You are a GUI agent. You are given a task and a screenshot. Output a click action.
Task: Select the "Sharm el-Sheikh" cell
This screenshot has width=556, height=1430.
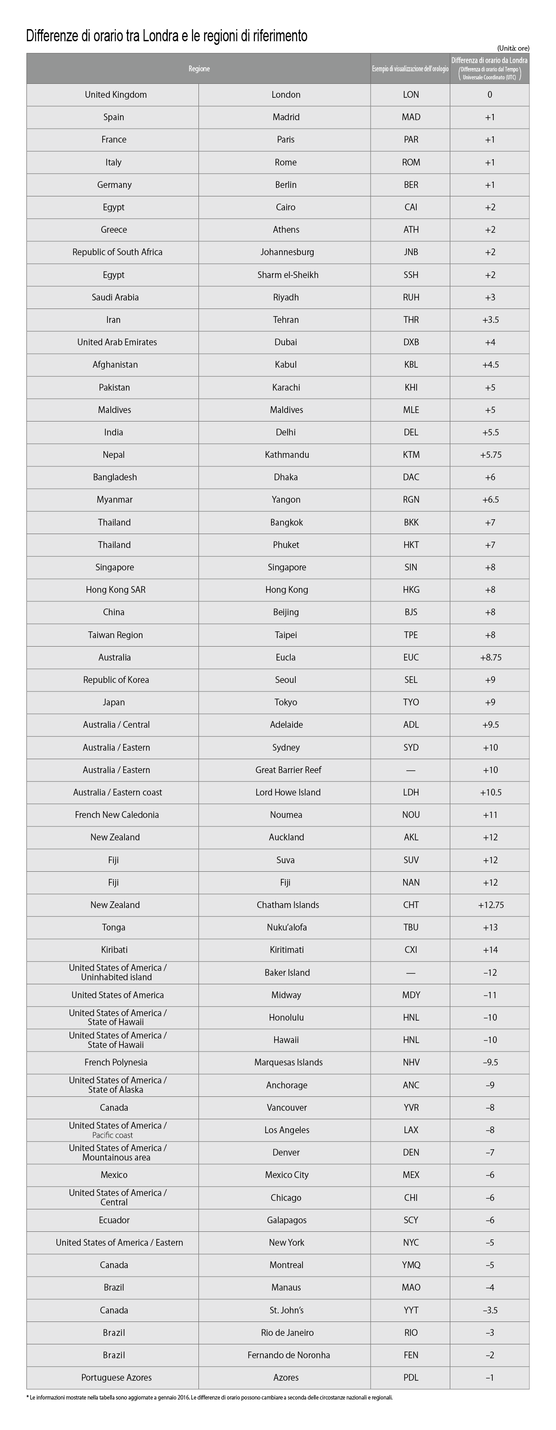pyautogui.click(x=288, y=275)
